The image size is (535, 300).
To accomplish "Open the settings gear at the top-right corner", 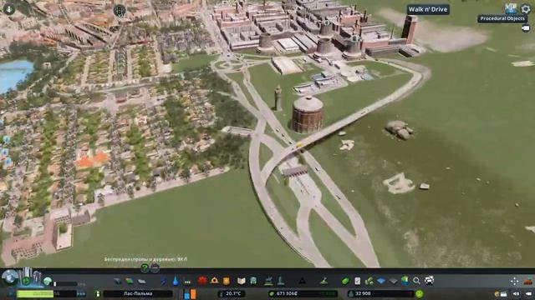I will [x=526, y=8].
